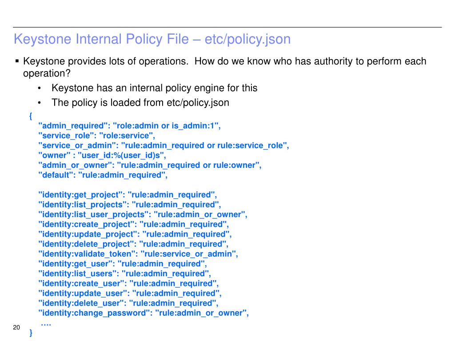
Task: Click the "admin_required" policy line
Action: 129,126
